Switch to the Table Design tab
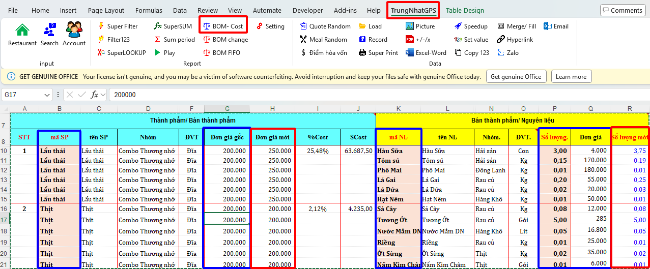650x269 pixels. tap(465, 10)
